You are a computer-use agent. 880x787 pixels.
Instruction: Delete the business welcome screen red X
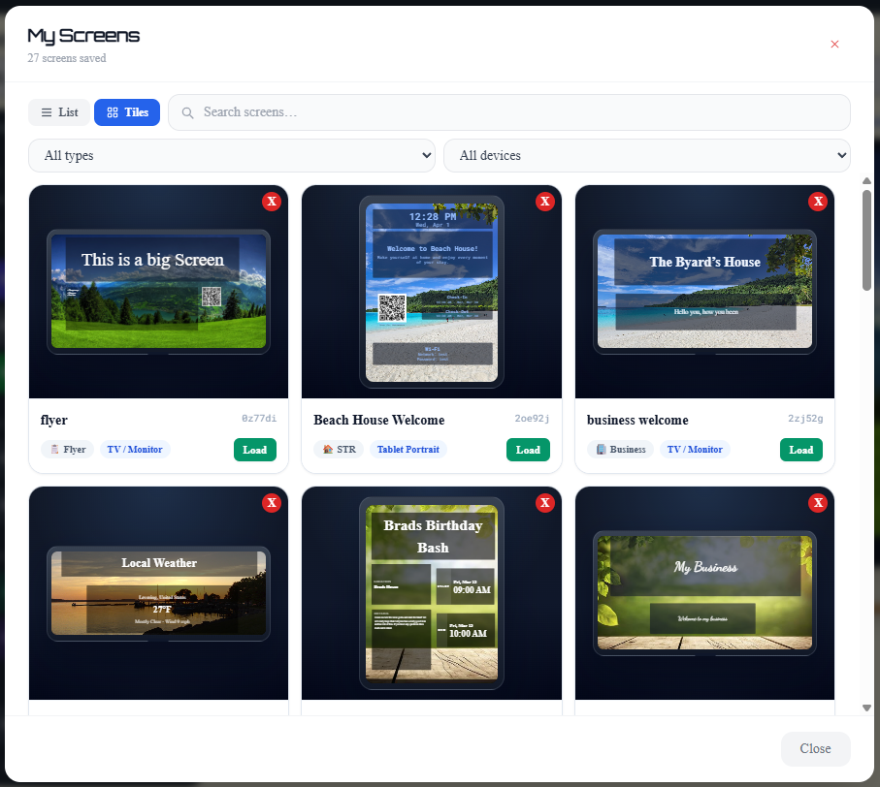coord(818,202)
